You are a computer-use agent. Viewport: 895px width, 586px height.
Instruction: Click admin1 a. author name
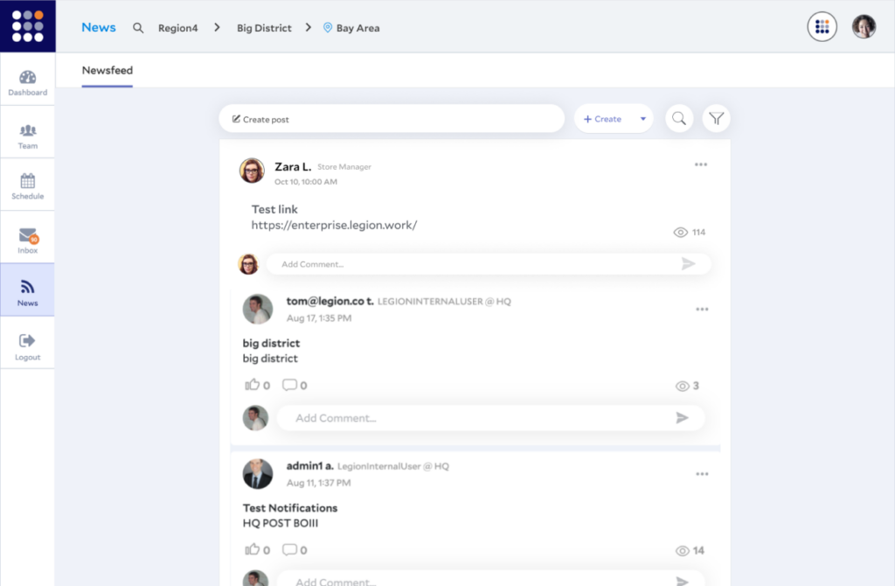click(x=310, y=466)
